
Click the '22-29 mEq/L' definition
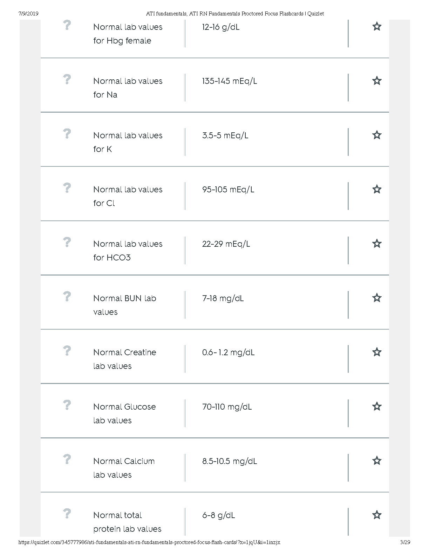coord(226,244)
